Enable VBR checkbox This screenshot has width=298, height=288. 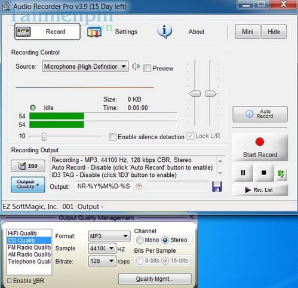click(9, 281)
